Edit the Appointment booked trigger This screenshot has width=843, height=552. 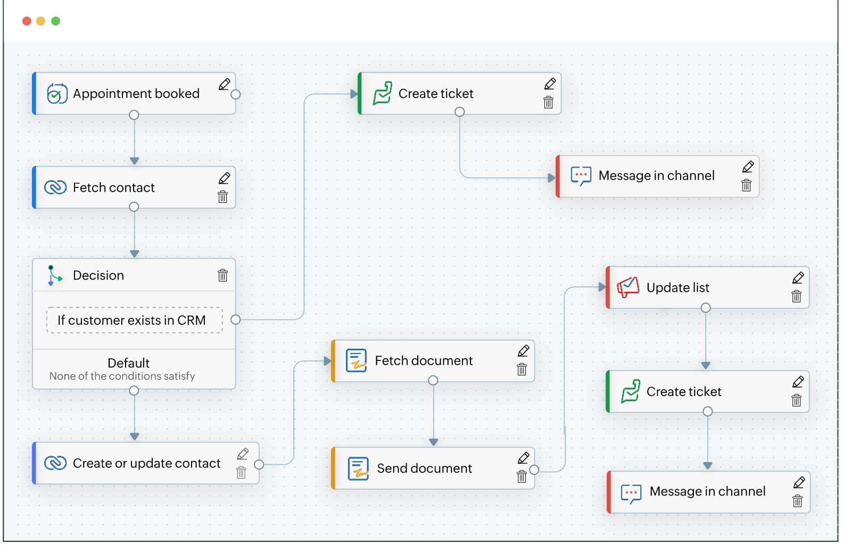225,84
